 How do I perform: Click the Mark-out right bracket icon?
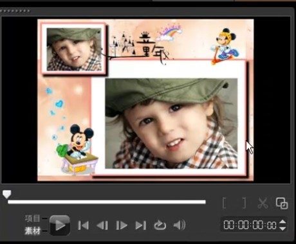pos(244,203)
